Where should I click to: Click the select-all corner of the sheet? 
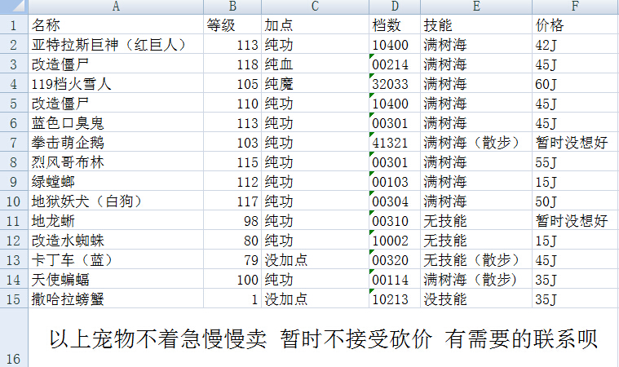click(13, 7)
